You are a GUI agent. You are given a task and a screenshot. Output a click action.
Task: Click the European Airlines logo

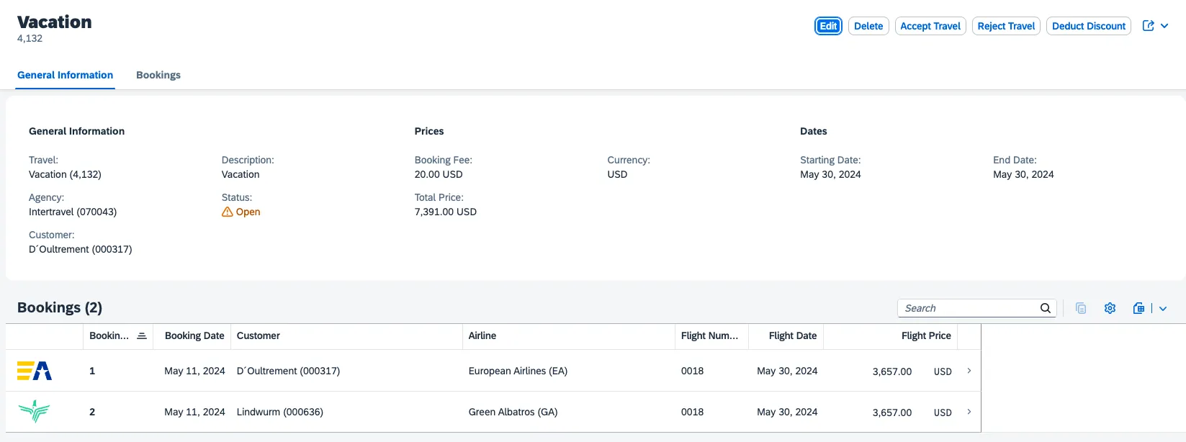[x=35, y=371]
